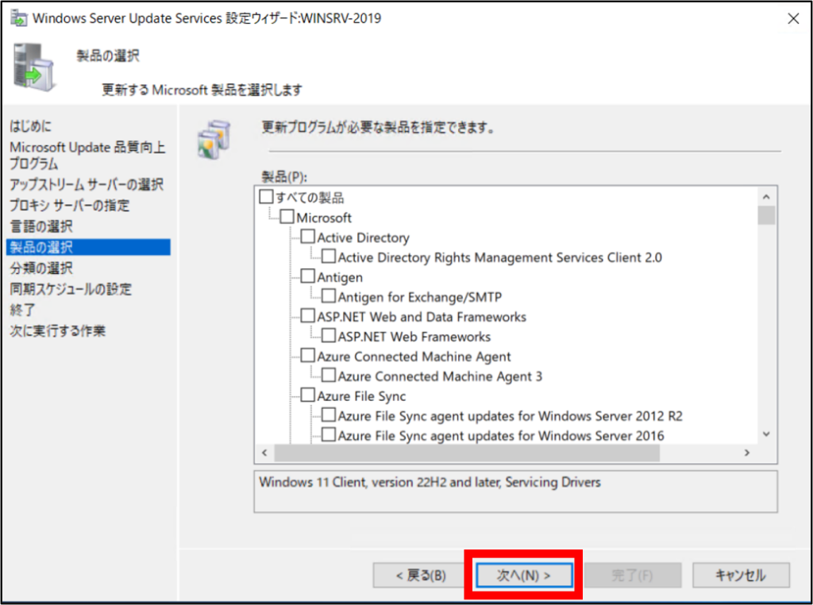Image resolution: width=813 pixels, height=605 pixels.
Task: Click the server icon beside 製品の選択 header
Action: tap(34, 68)
